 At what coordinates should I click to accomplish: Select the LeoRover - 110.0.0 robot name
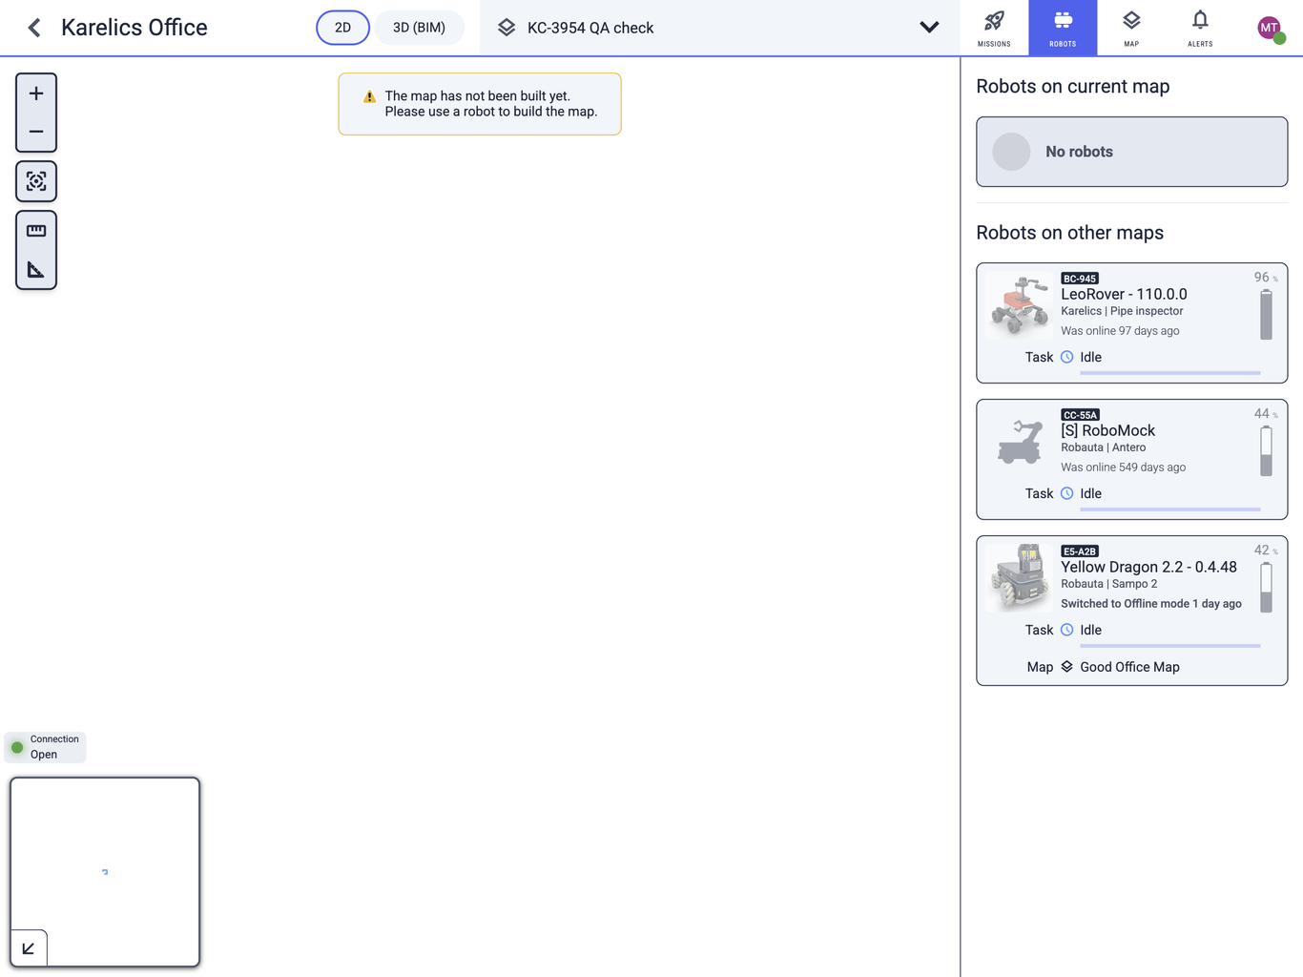point(1124,294)
